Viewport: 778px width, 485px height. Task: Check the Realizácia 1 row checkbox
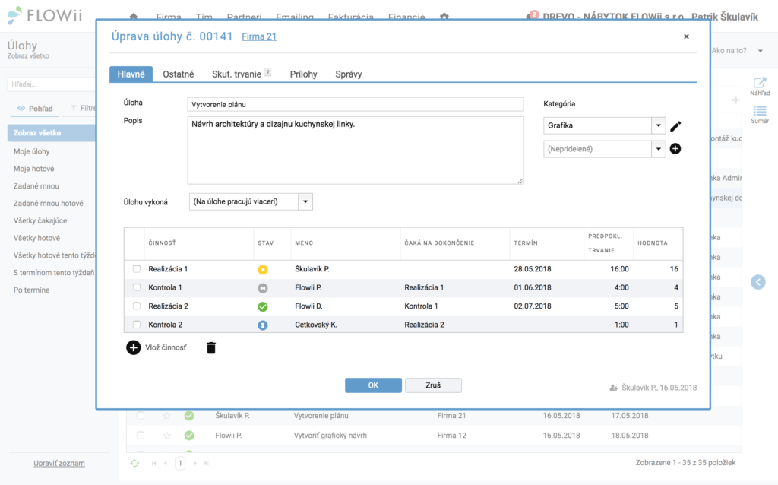pyautogui.click(x=137, y=268)
